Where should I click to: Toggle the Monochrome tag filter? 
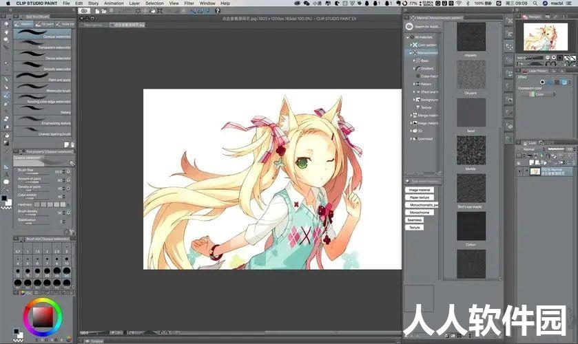coord(420,213)
